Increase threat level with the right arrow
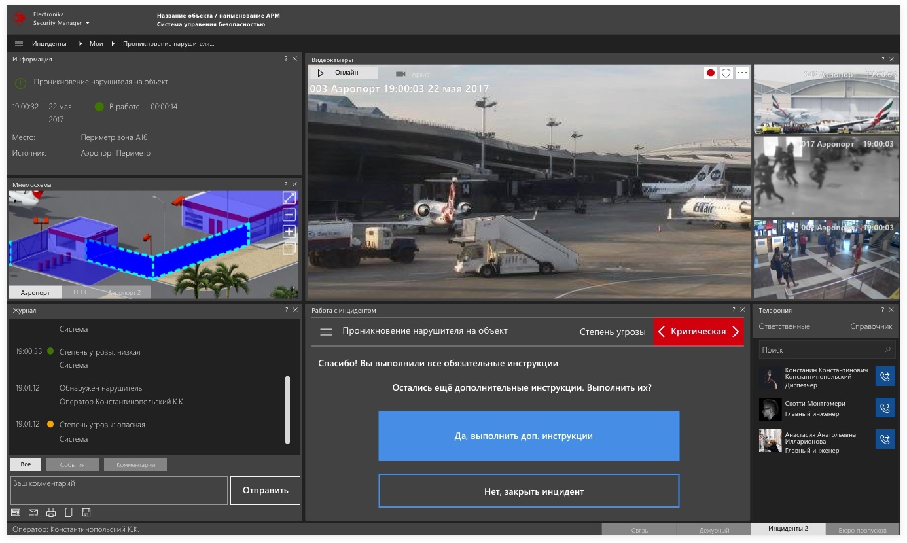Image resolution: width=907 pixels, height=543 pixels. pyautogui.click(x=735, y=332)
